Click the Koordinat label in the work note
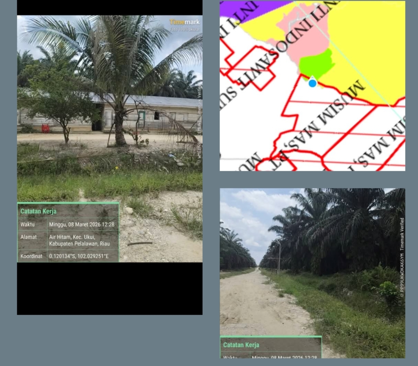 31,257
